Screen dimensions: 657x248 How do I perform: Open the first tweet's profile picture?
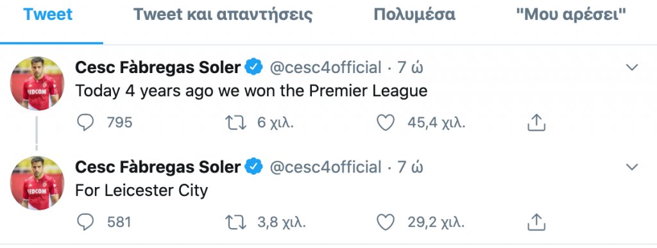(37, 83)
